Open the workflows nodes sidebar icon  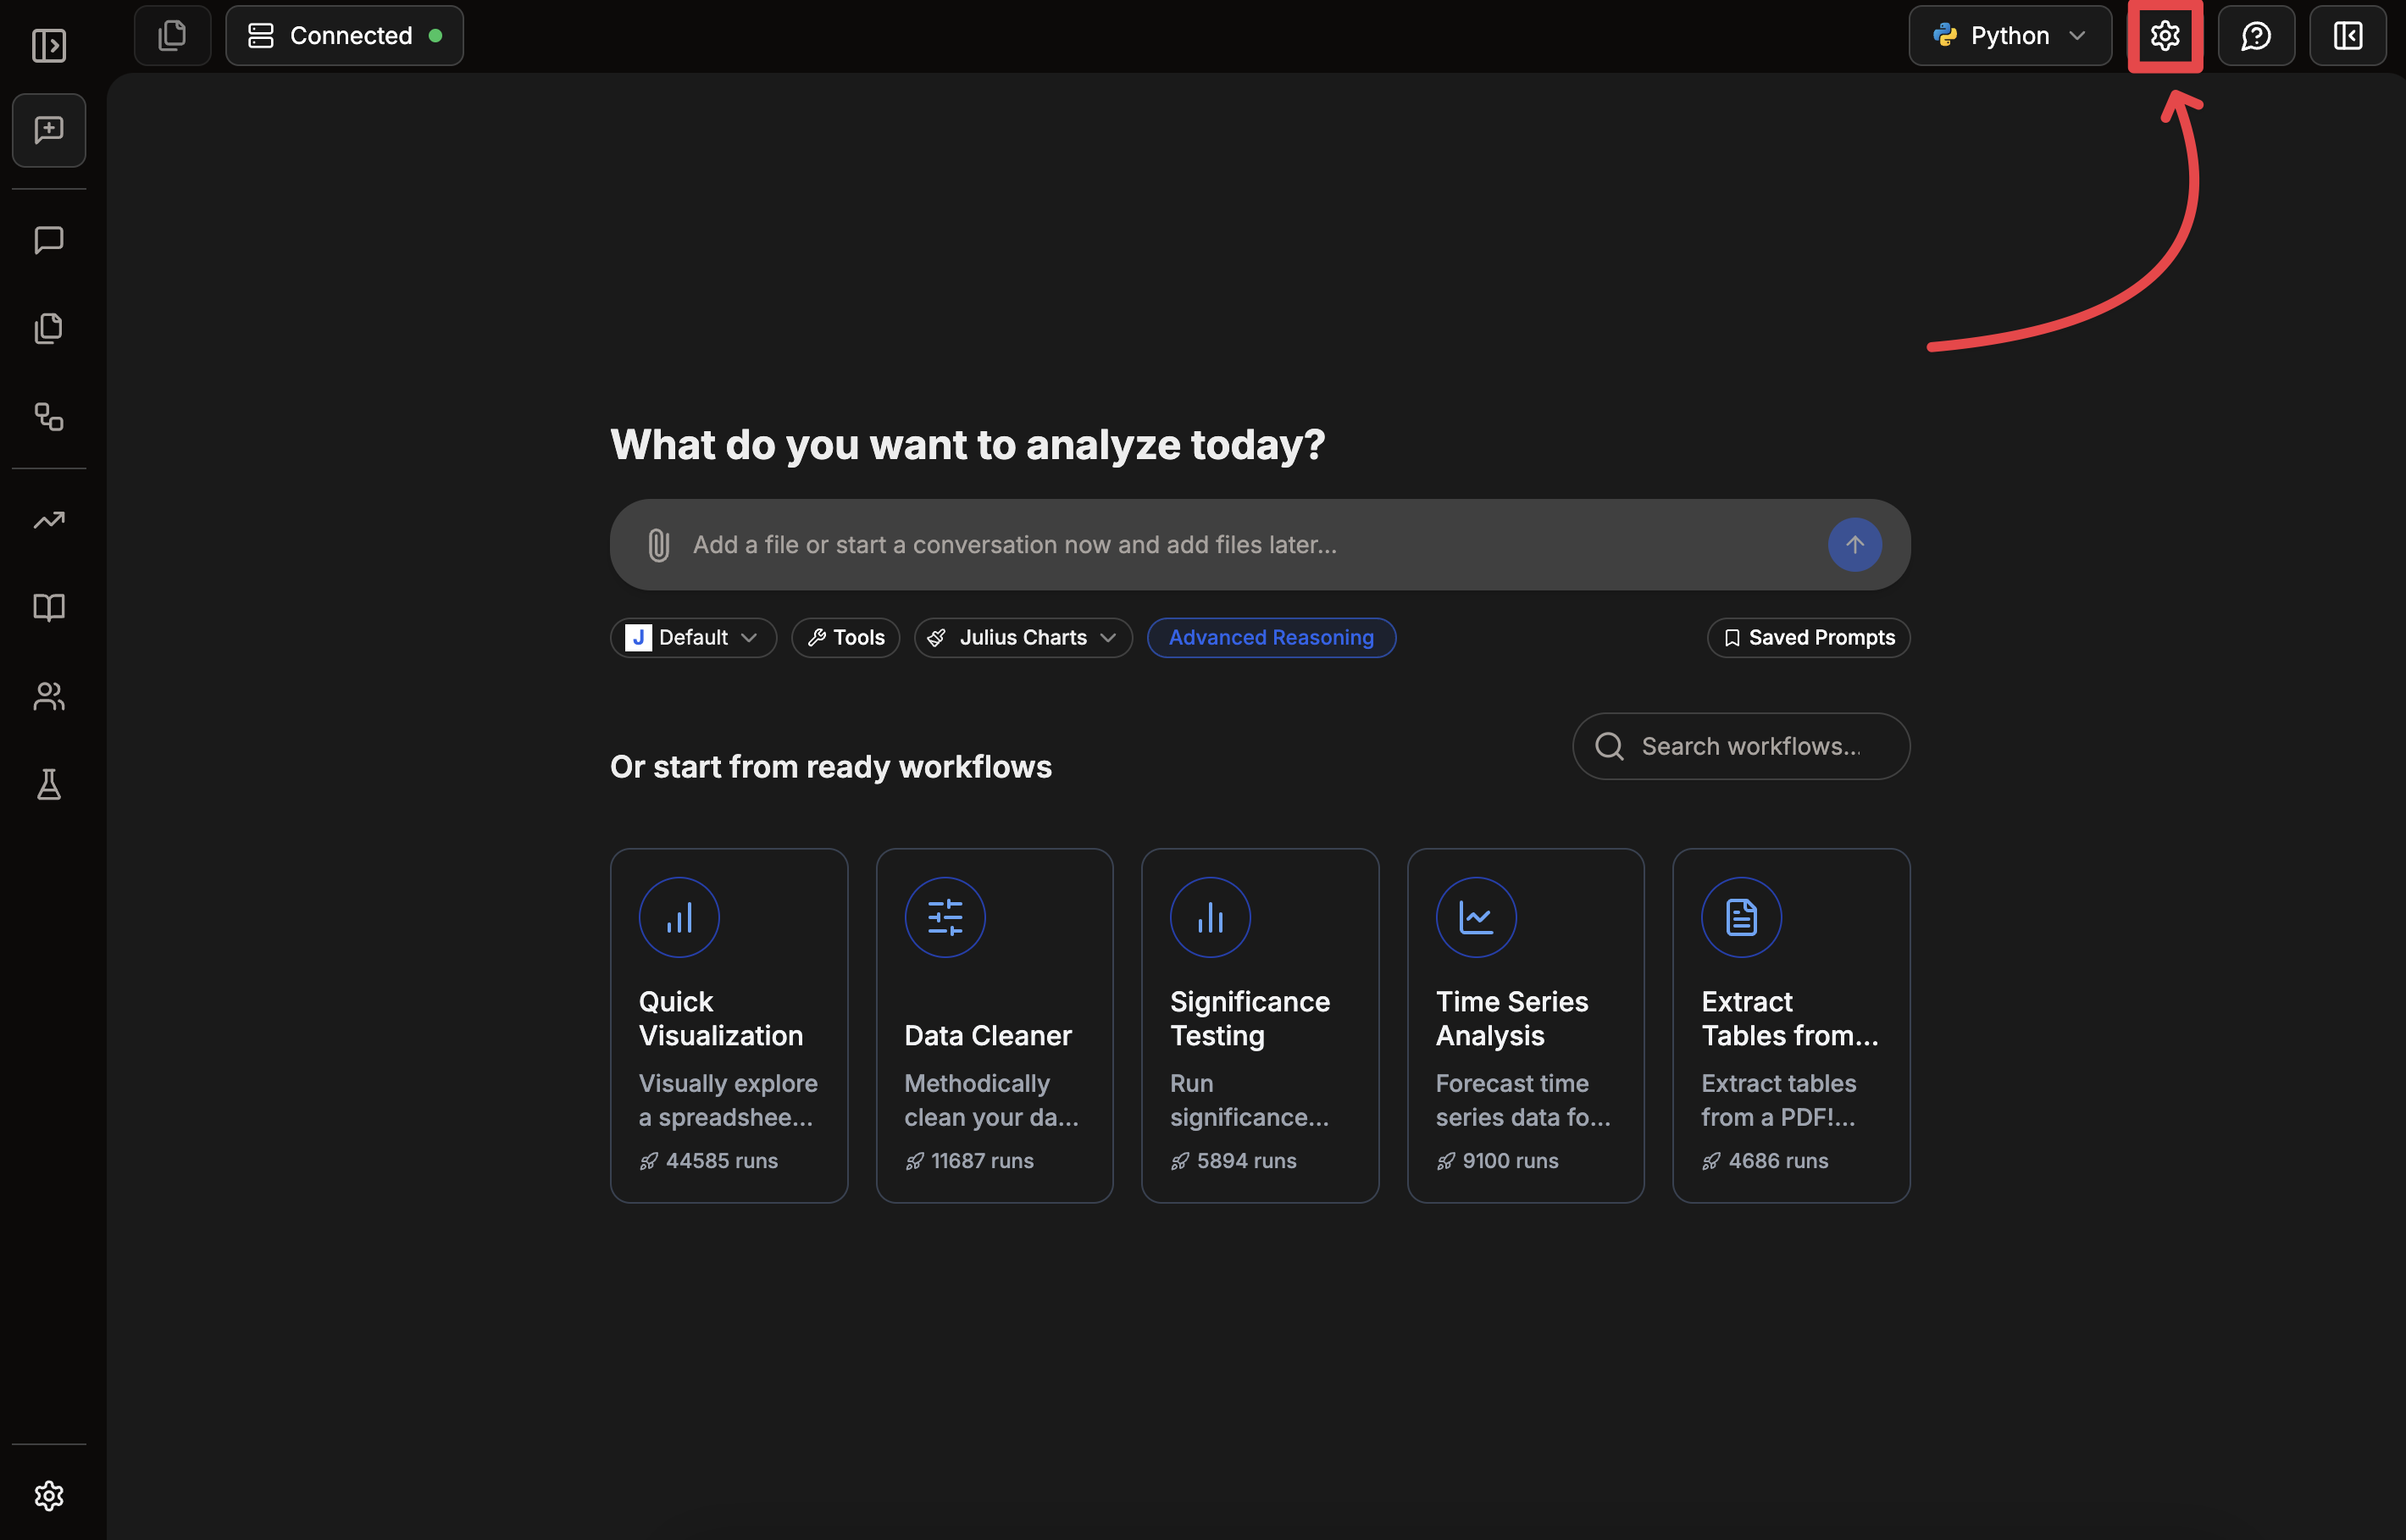(48, 416)
